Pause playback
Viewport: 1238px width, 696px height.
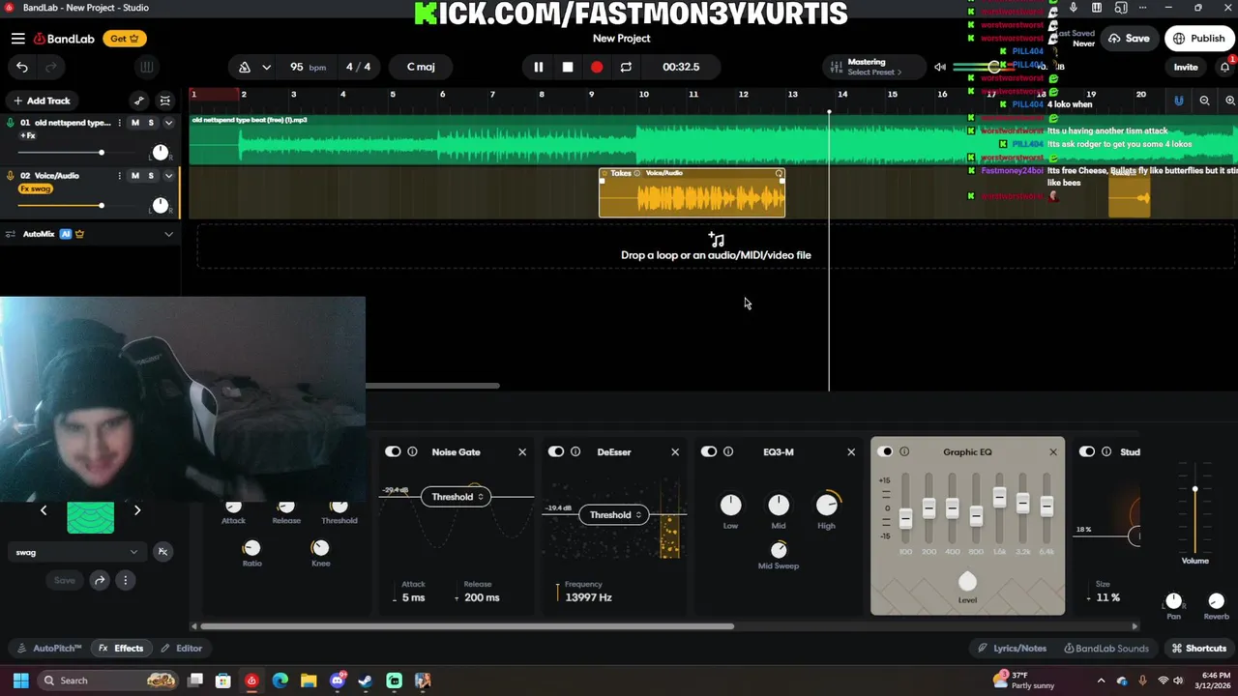tap(539, 67)
